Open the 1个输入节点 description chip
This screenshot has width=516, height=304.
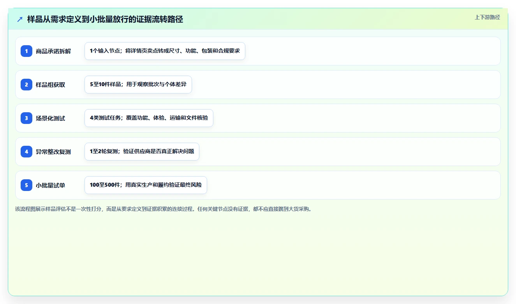coord(165,51)
